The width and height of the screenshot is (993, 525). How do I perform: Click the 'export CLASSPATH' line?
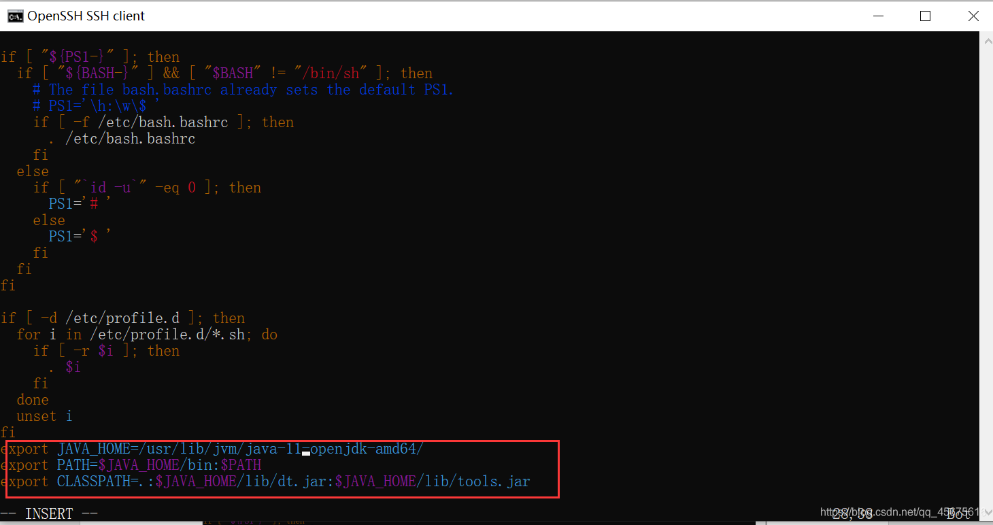click(x=265, y=481)
